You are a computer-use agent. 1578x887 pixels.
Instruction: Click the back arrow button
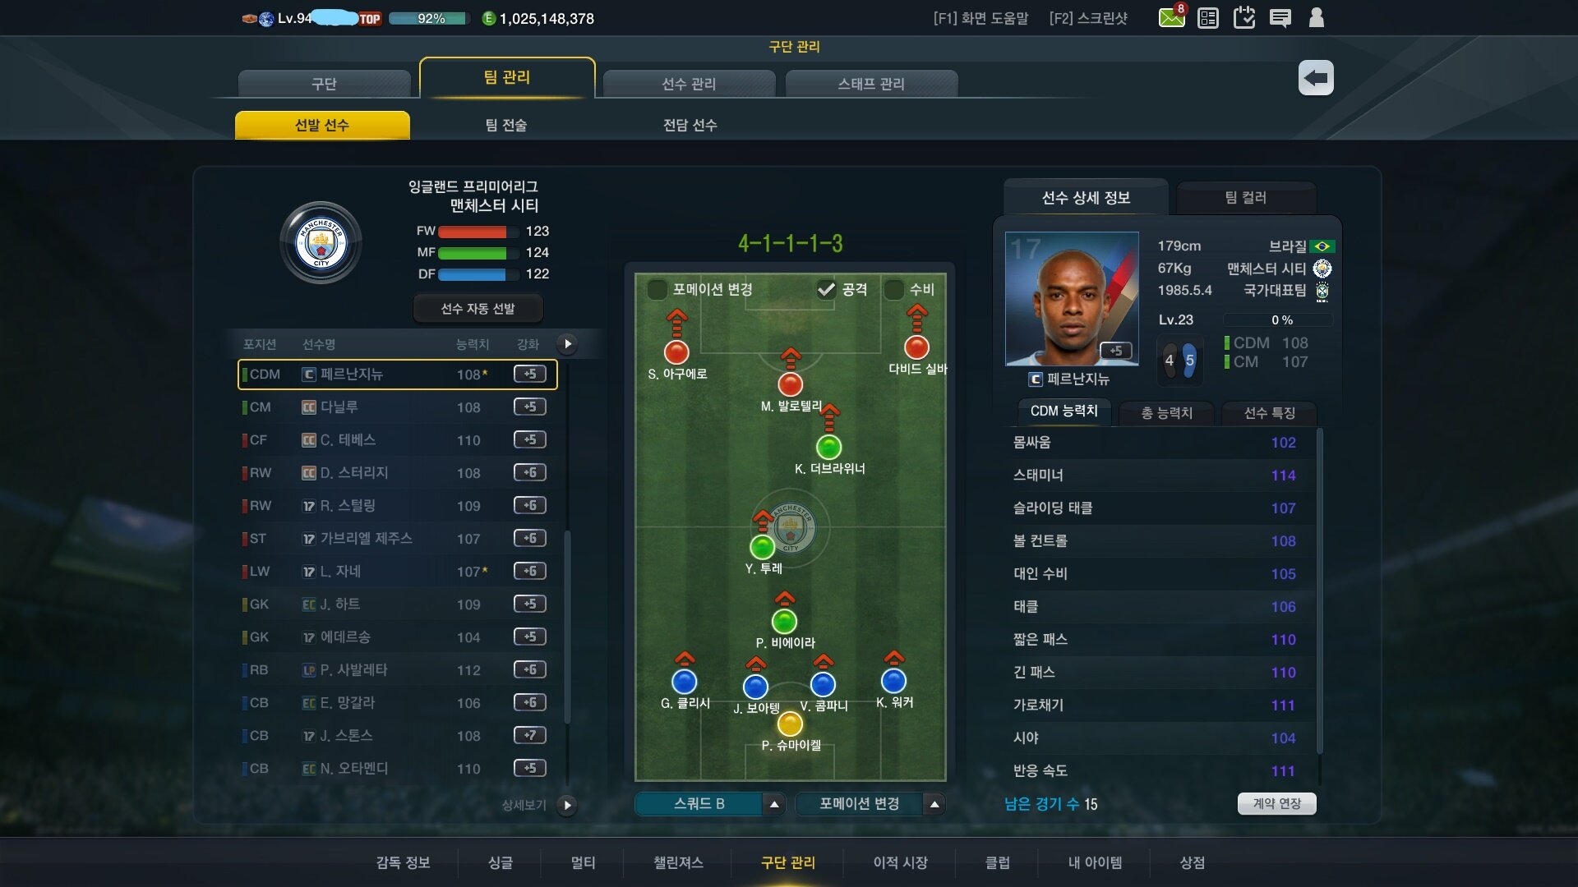pyautogui.click(x=1316, y=78)
